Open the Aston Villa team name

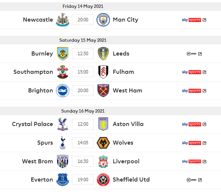click(x=128, y=124)
